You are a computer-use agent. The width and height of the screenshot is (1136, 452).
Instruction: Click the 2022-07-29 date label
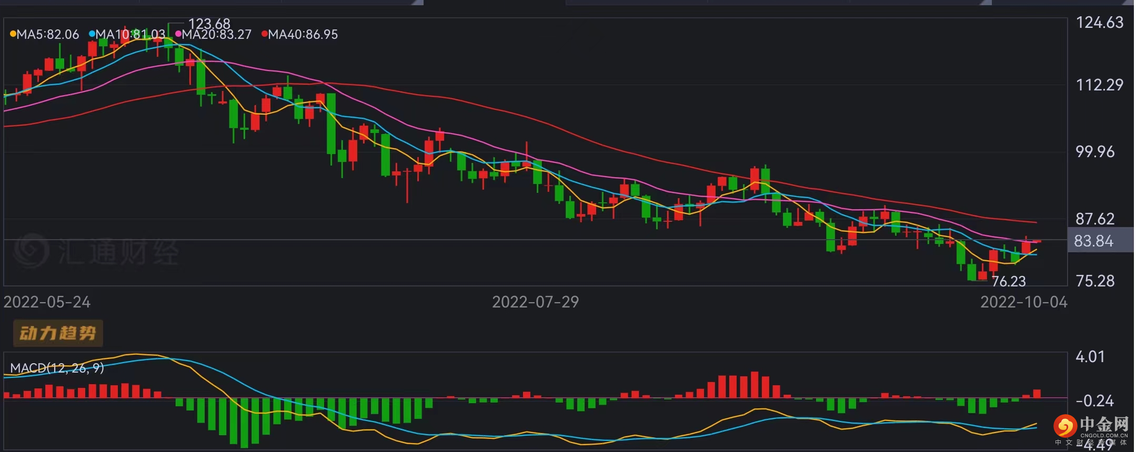coord(535,302)
